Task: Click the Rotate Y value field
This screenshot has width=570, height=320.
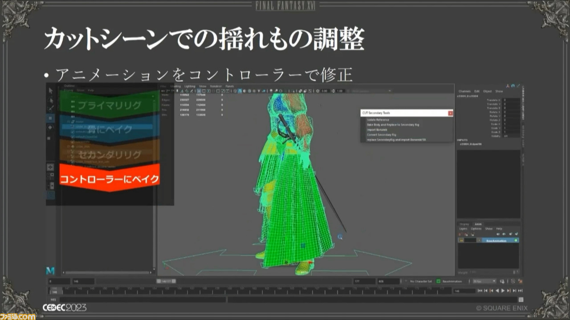Action: pyautogui.click(x=511, y=116)
